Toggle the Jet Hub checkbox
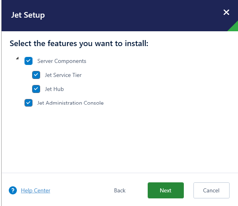The width and height of the screenshot is (238, 206). [36, 89]
